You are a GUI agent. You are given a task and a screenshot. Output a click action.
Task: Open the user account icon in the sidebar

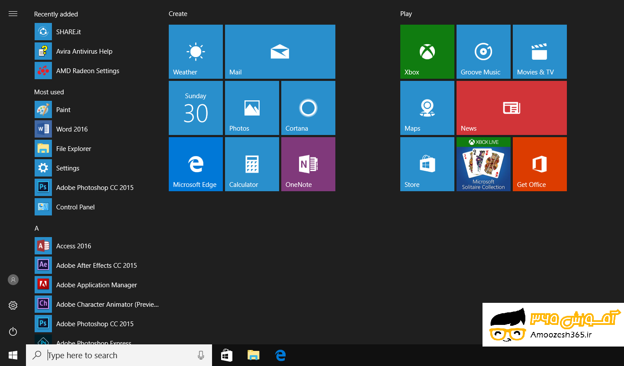tap(13, 280)
